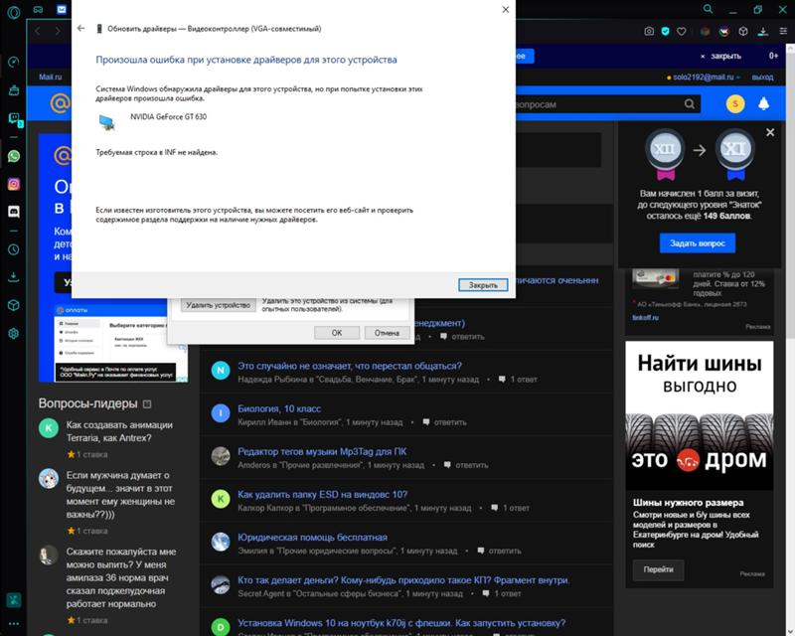The image size is (795, 636).
Task: Open WhatsApp messenger in sidebar
Action: (x=14, y=156)
